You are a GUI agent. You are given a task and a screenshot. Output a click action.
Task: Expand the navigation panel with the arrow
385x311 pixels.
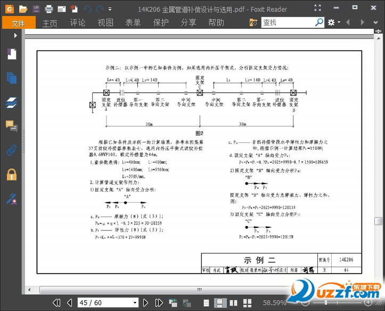pos(15,35)
